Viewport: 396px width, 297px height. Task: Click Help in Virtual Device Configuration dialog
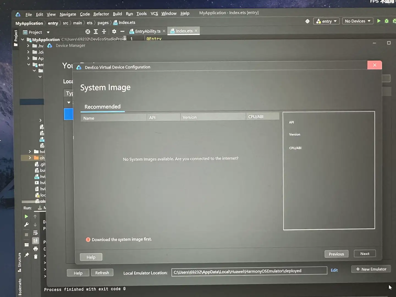point(91,257)
